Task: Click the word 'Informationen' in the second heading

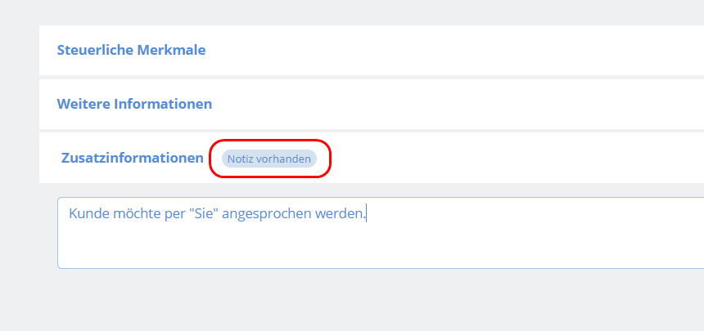Action: (163, 104)
